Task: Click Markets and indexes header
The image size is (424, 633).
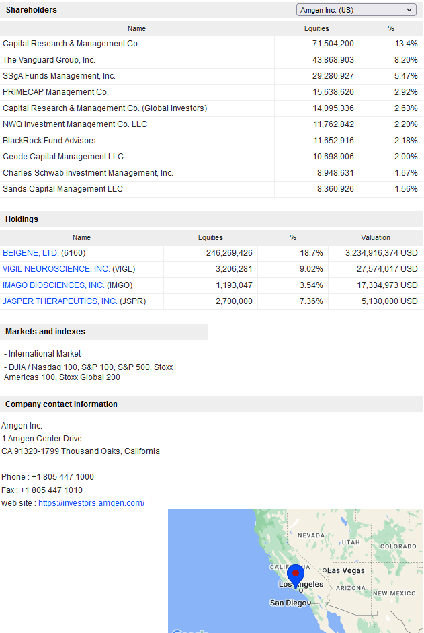Action: pyautogui.click(x=45, y=332)
